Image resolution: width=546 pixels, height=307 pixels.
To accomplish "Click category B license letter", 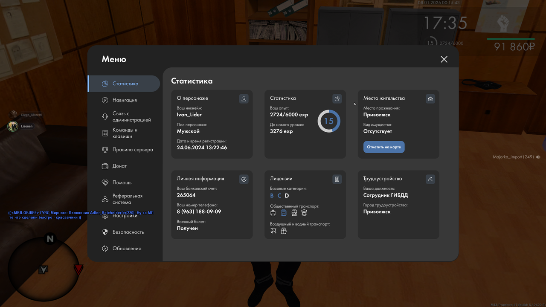I will click(272, 196).
